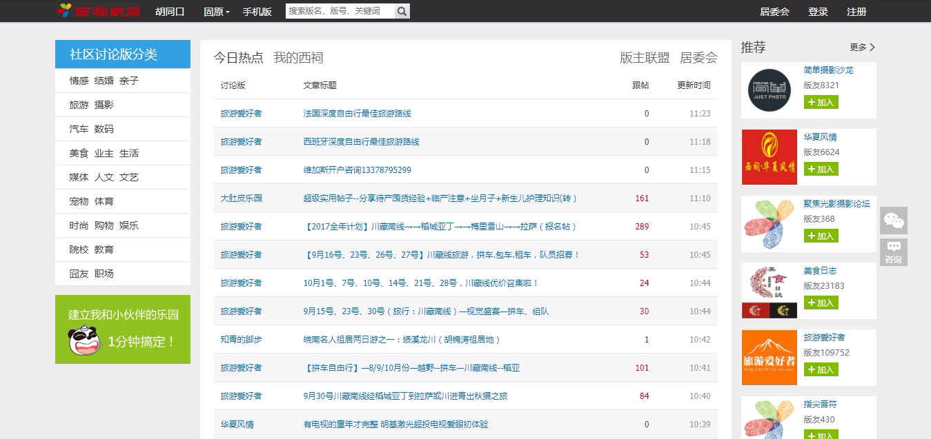Select the 今日热点 tab
The image size is (931, 439).
(238, 58)
